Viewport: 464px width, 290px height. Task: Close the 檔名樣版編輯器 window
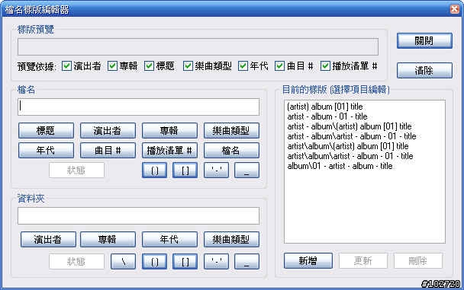[455, 9]
